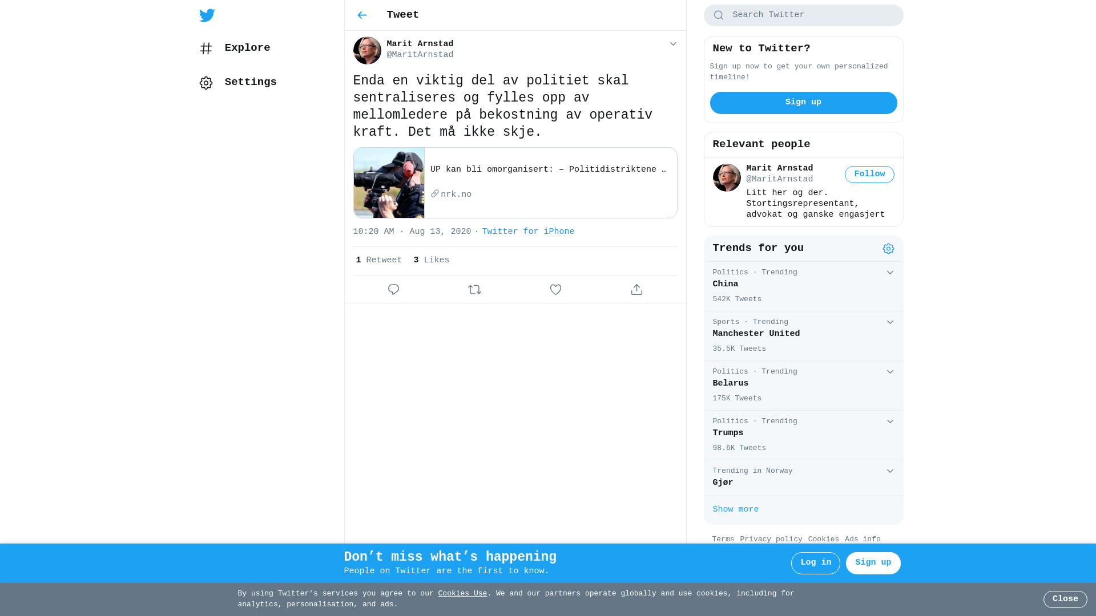Screen dimensions: 1096x616
Task: Click Show more under trends
Action: (x=735, y=510)
